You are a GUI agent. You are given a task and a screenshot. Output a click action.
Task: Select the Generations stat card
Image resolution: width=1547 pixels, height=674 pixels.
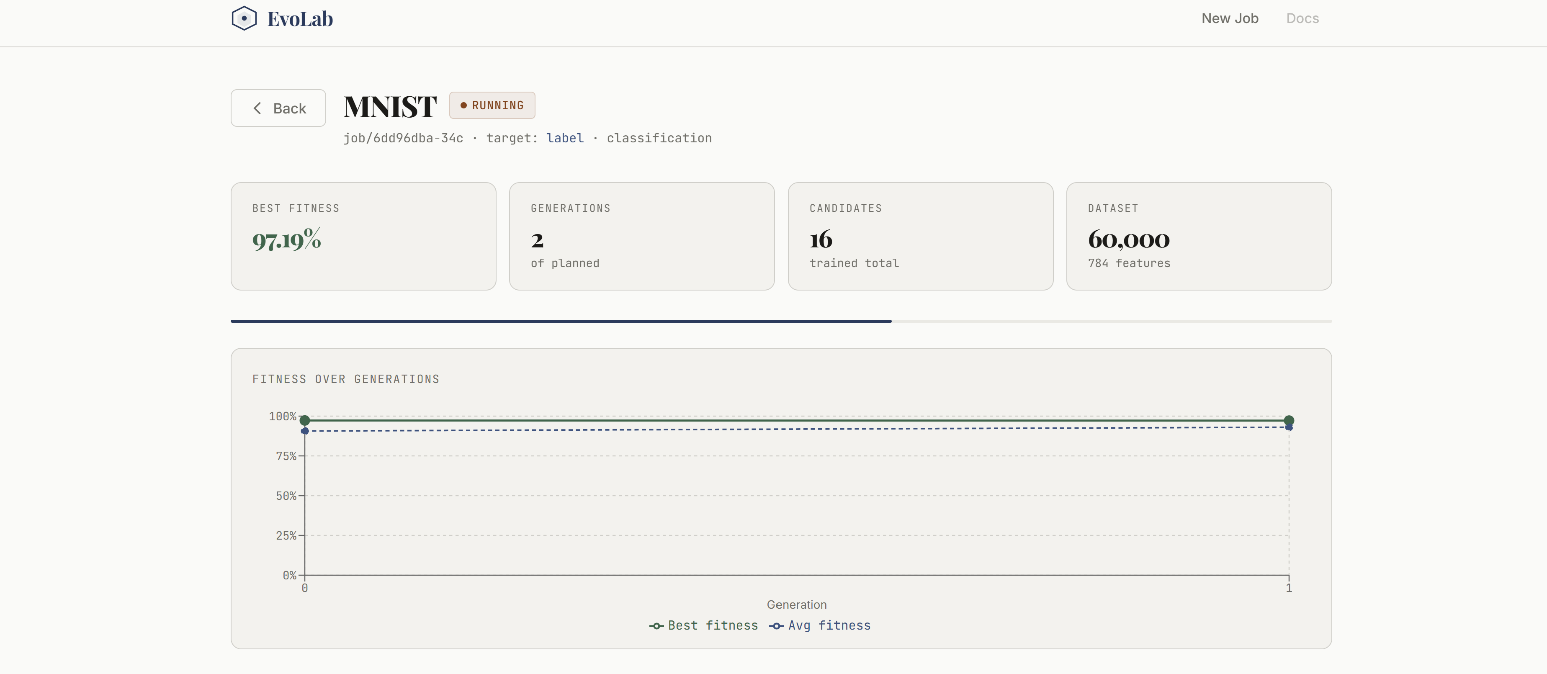(641, 236)
